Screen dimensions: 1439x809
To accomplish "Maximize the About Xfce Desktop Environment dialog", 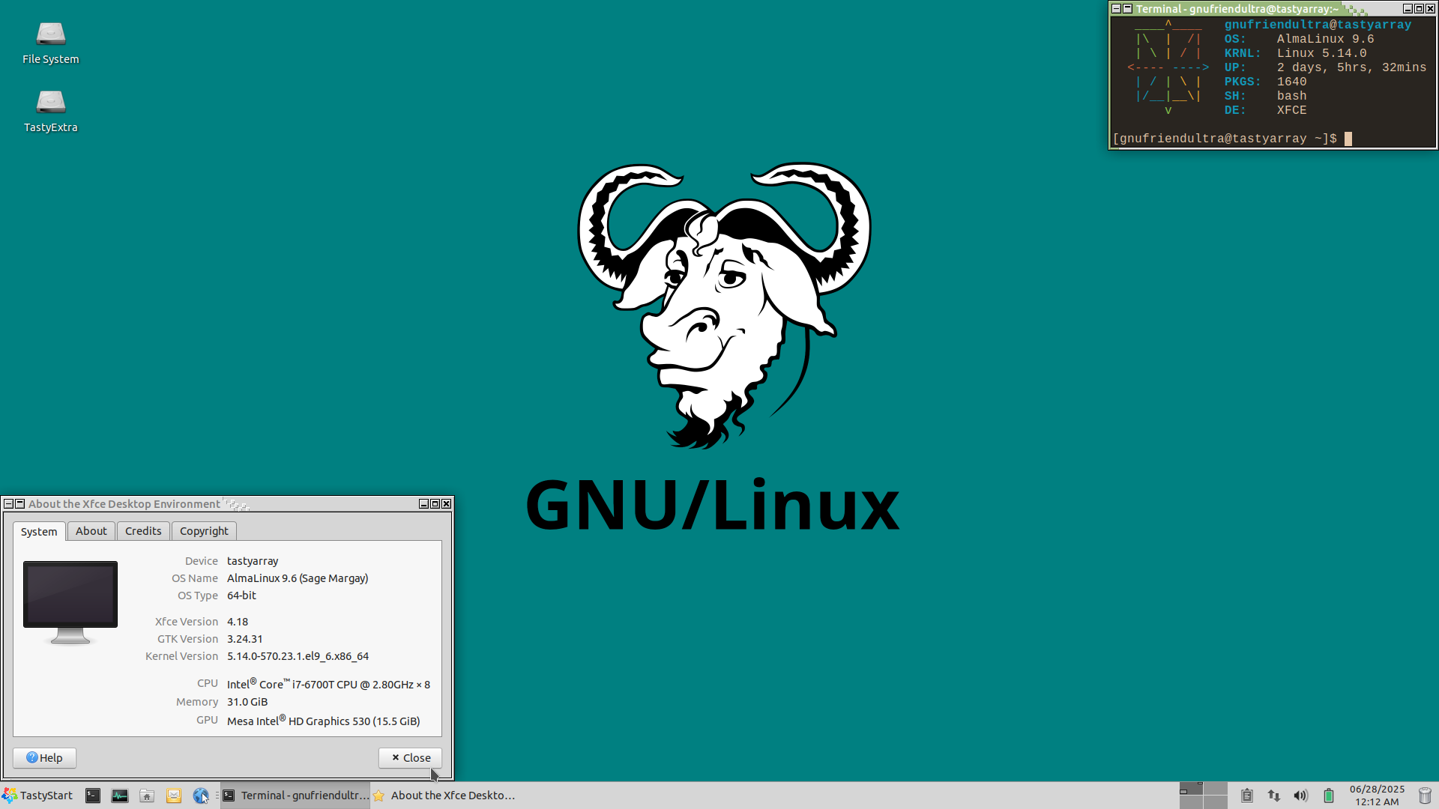I will click(435, 504).
